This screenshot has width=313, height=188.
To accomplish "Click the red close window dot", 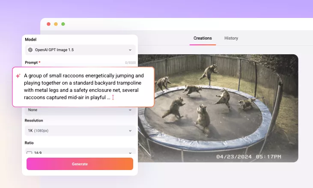I will click(48, 24).
